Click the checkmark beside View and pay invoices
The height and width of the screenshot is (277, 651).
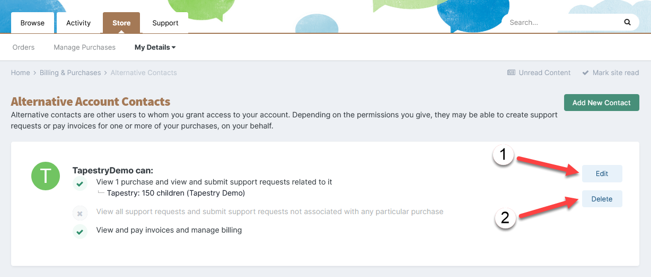[80, 232]
